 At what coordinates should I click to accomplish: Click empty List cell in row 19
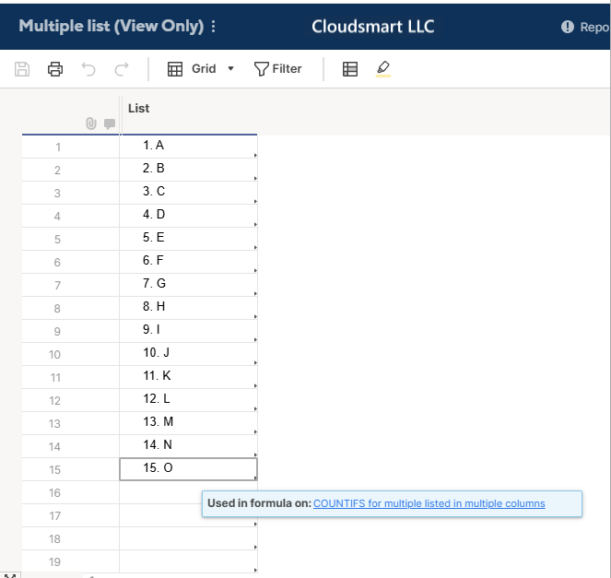click(x=188, y=561)
